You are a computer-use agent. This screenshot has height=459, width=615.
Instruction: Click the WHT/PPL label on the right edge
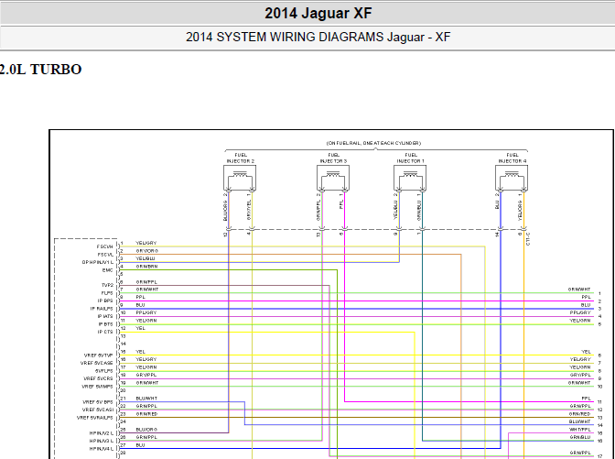(580, 430)
